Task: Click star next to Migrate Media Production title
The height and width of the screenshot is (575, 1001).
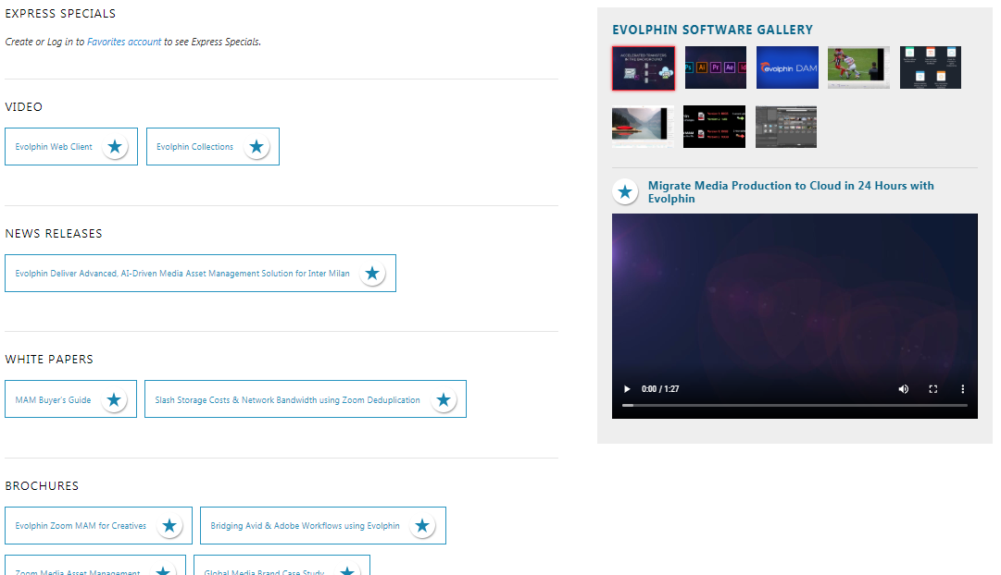Action: click(625, 192)
